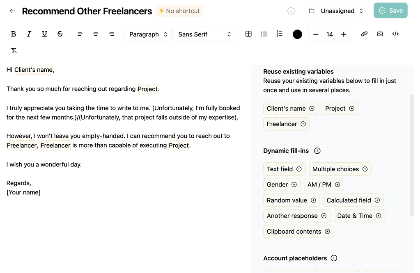Image resolution: width=420 pixels, height=273 pixels.
Task: Open the Unassigned folder dropdown
Action: (x=336, y=11)
